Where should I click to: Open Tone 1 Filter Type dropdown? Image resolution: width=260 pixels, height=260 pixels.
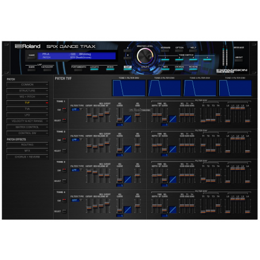pos(77,109)
